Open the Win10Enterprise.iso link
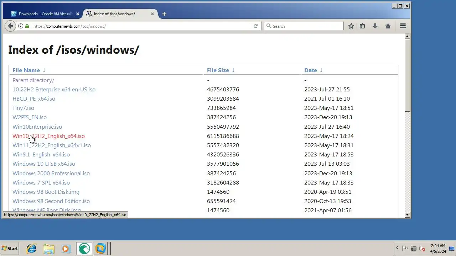456x256 pixels. 37,127
